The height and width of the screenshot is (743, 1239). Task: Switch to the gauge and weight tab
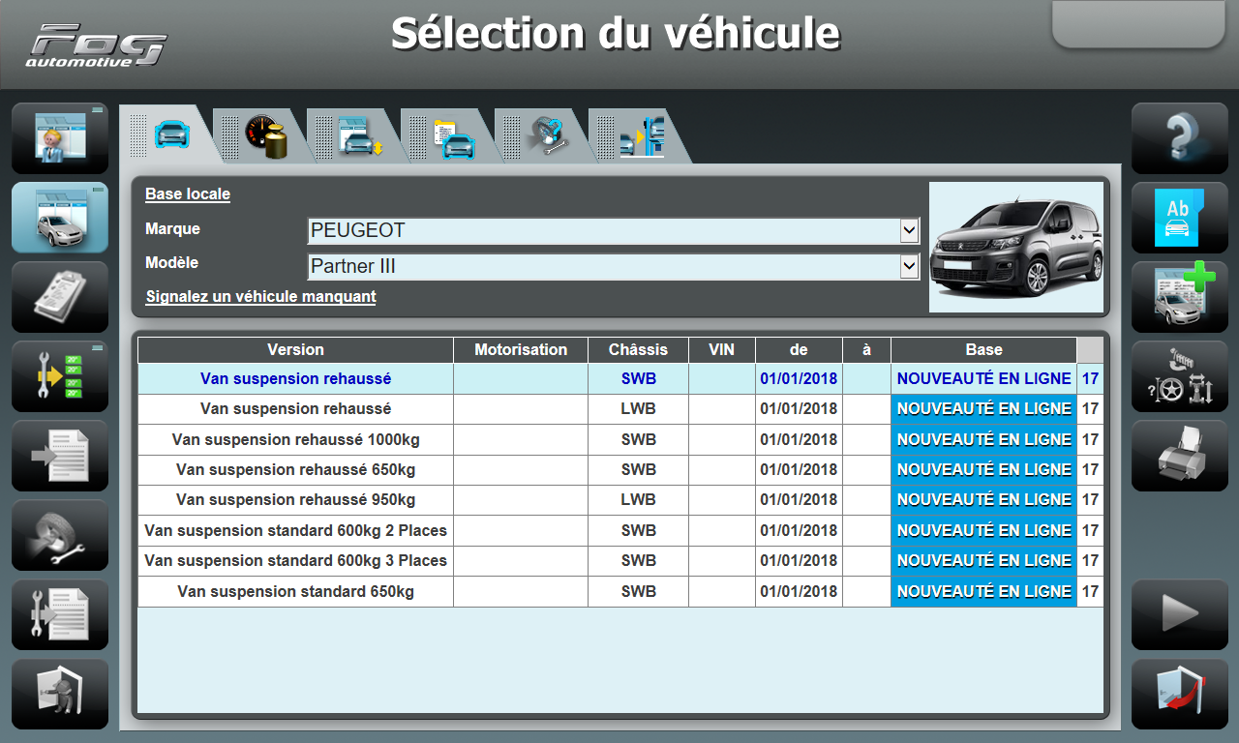pos(264,136)
